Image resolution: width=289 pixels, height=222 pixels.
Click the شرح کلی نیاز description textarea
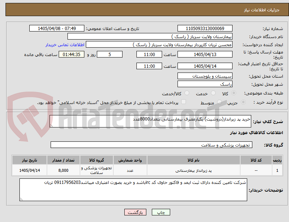click(x=150, y=121)
